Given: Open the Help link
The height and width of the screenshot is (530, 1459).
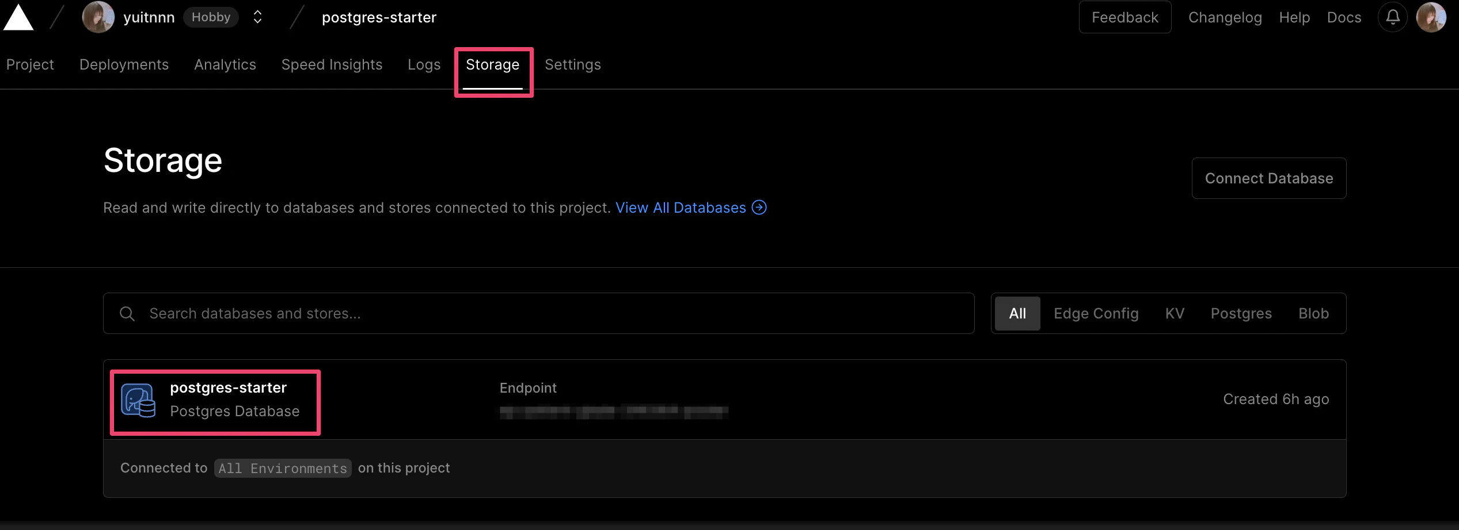Looking at the screenshot, I should click(1295, 18).
